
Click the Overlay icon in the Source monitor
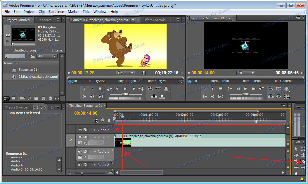point(162,97)
